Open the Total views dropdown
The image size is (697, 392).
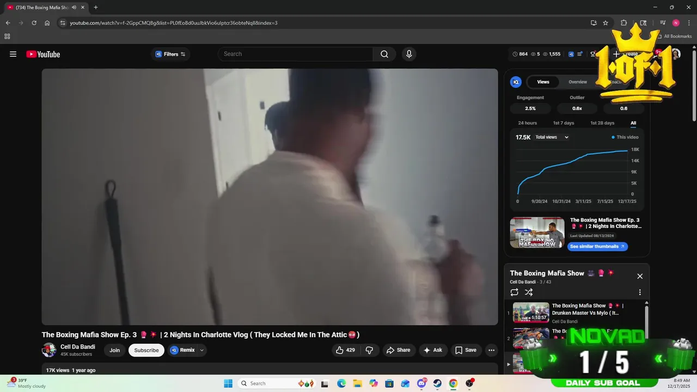[x=552, y=137]
